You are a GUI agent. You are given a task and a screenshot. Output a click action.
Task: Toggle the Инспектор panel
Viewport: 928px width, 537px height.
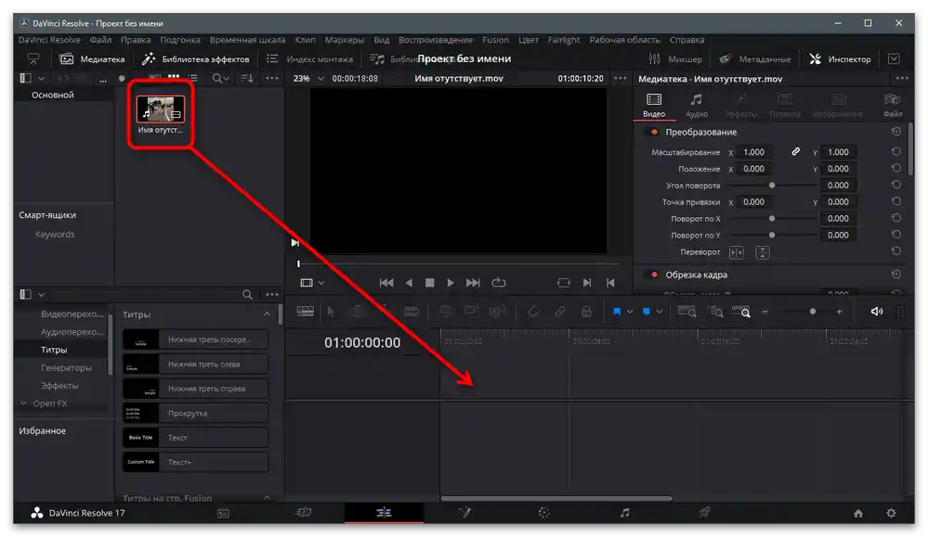click(840, 59)
